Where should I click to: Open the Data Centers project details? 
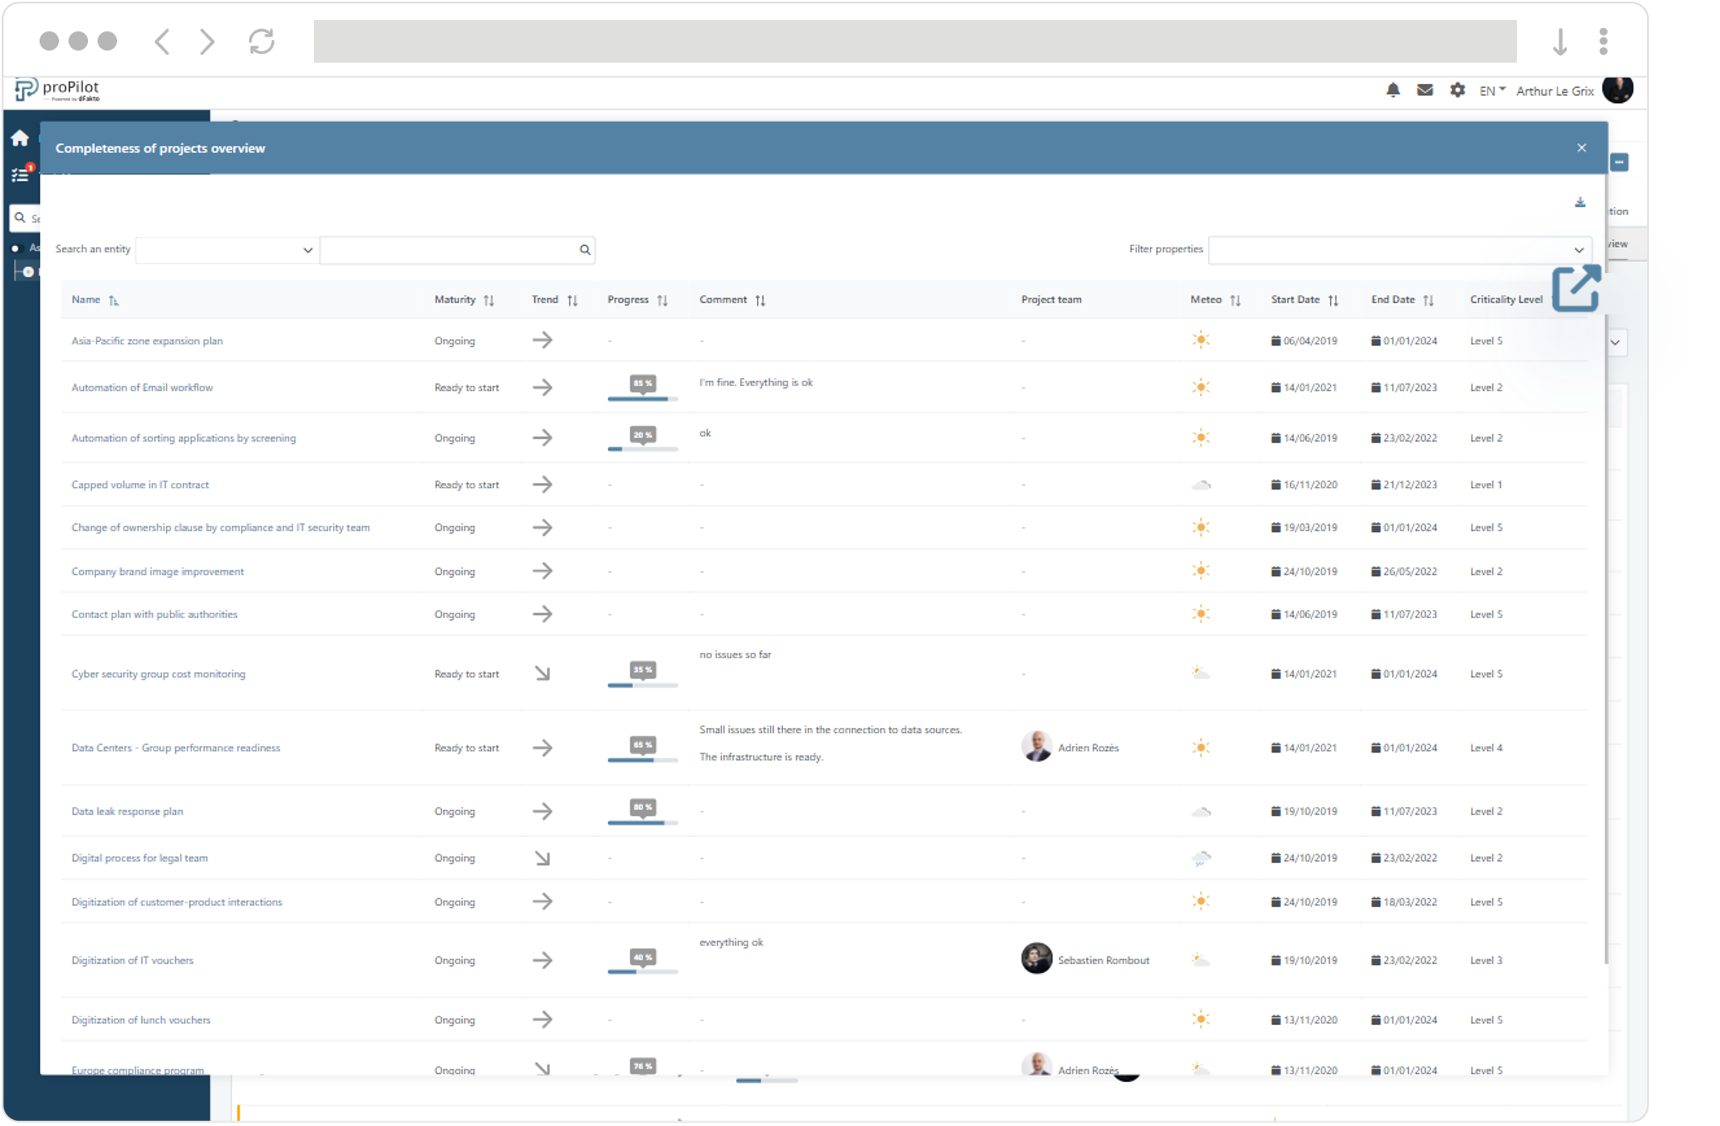(x=176, y=747)
